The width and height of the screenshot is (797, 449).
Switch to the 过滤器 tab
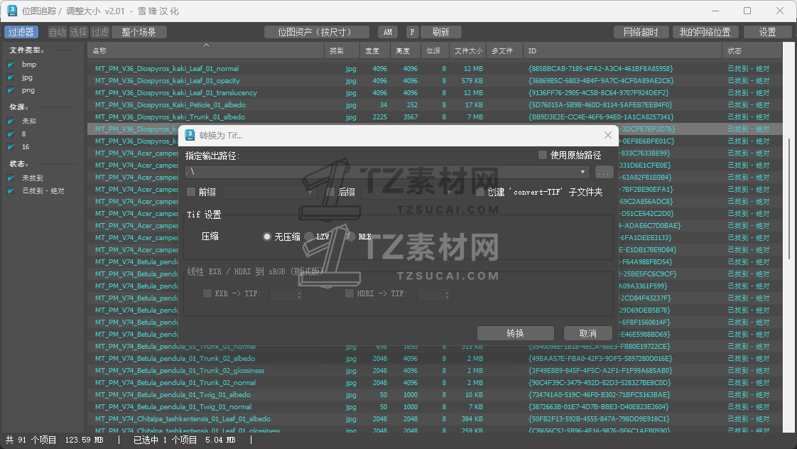(x=21, y=31)
